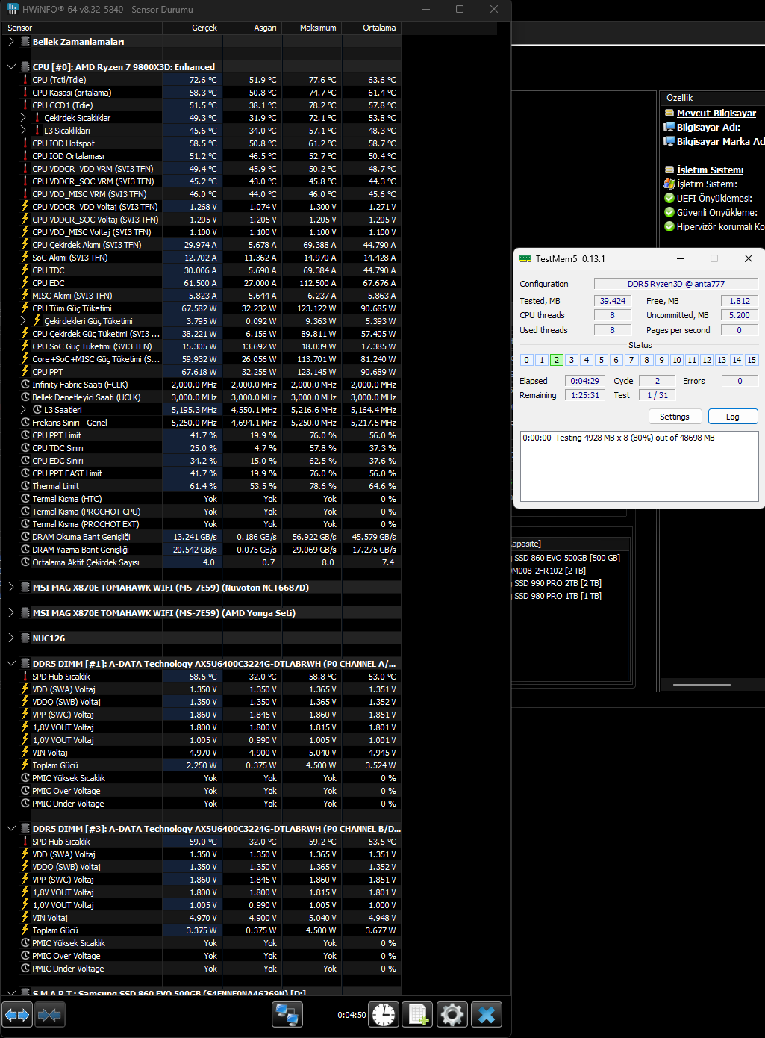Click thermometer icon of CPU (Tctl/Tdie) row
This screenshot has width=765, height=1038.
click(25, 80)
